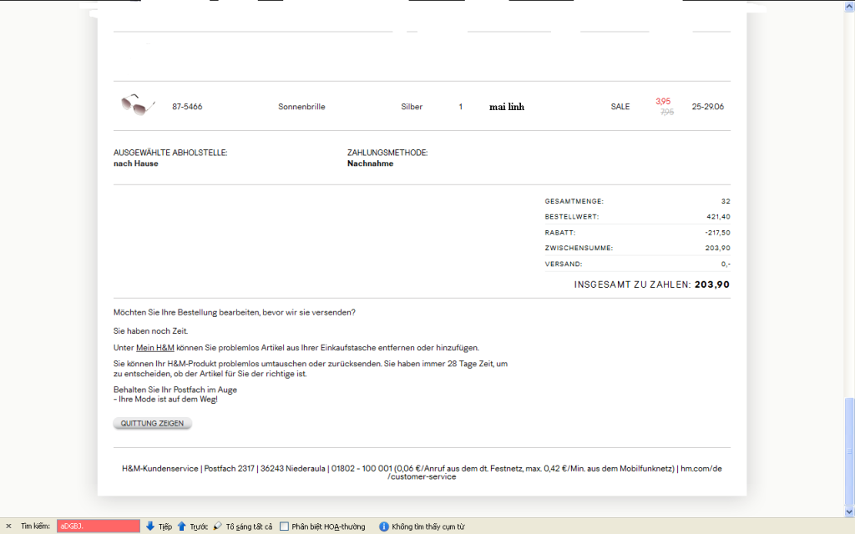Image resolution: width=855 pixels, height=534 pixels.
Task: Click the 'Tiếp' find next label
Action: pyautogui.click(x=164, y=526)
